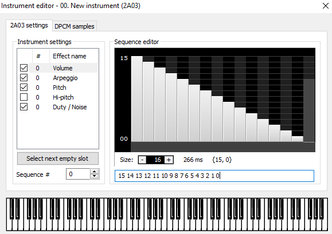
Task: Click the Select next empty slot button
Action: tap(58, 158)
